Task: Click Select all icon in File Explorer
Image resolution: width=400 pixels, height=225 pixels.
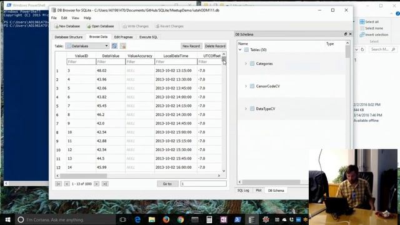Action: (x=362, y=22)
